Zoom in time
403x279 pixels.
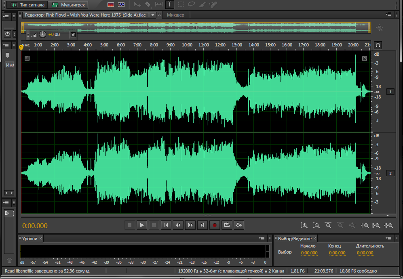click(328, 225)
